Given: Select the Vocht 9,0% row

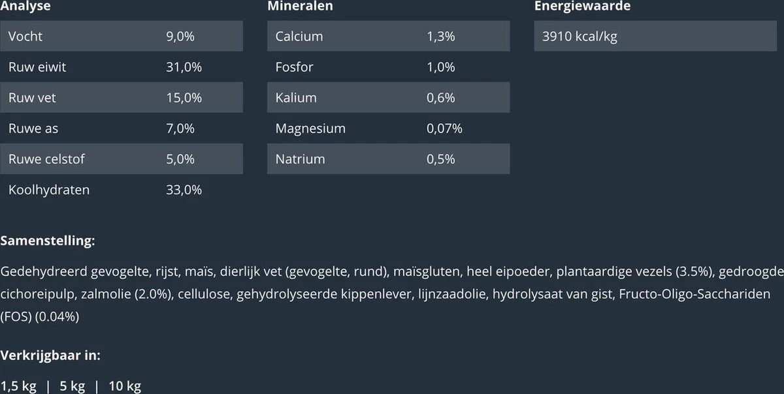Looking at the screenshot, I should coord(122,37).
